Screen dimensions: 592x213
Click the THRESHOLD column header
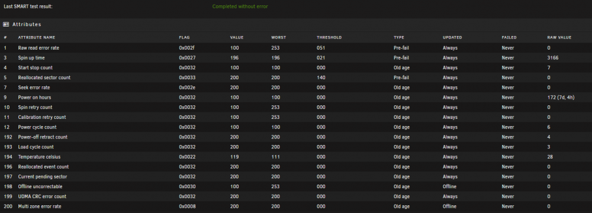pyautogui.click(x=329, y=38)
